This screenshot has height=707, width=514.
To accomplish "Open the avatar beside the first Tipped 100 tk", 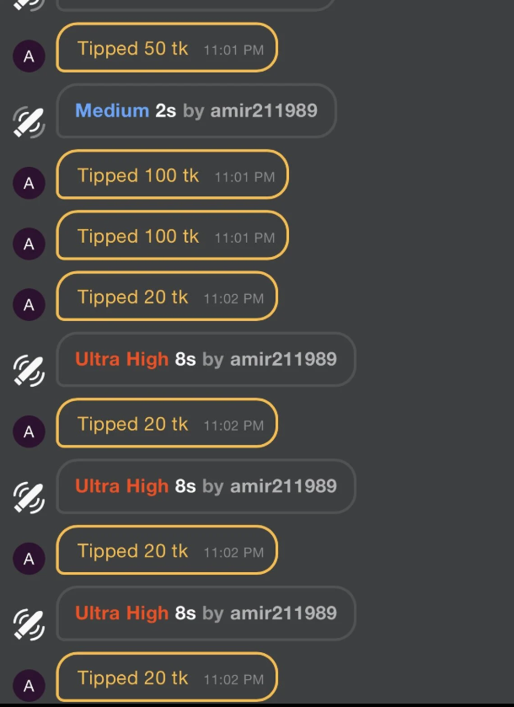I will [x=29, y=183].
